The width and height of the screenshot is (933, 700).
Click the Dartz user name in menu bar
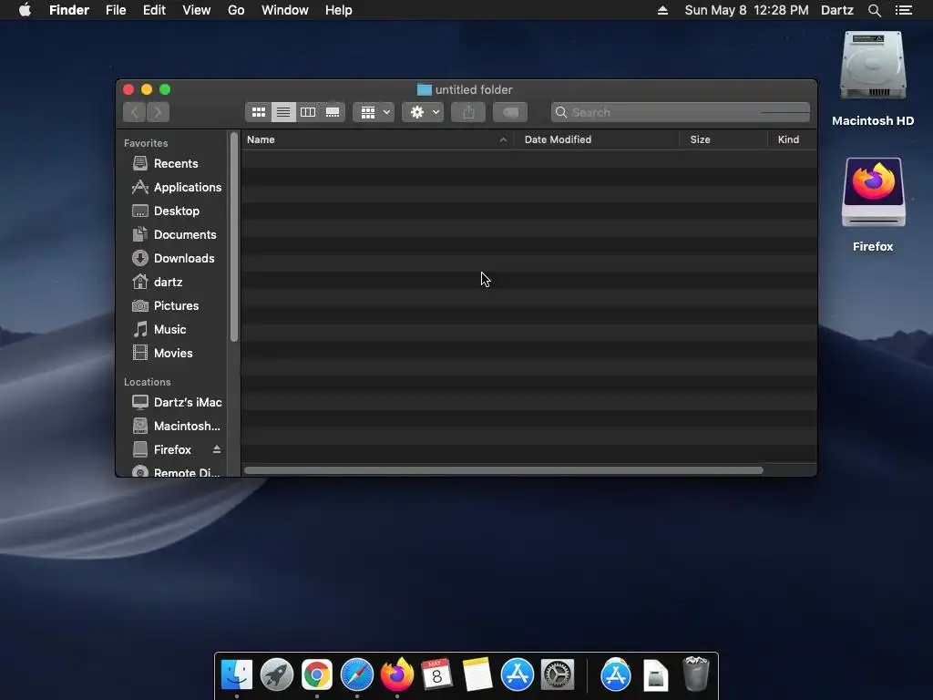click(x=837, y=10)
